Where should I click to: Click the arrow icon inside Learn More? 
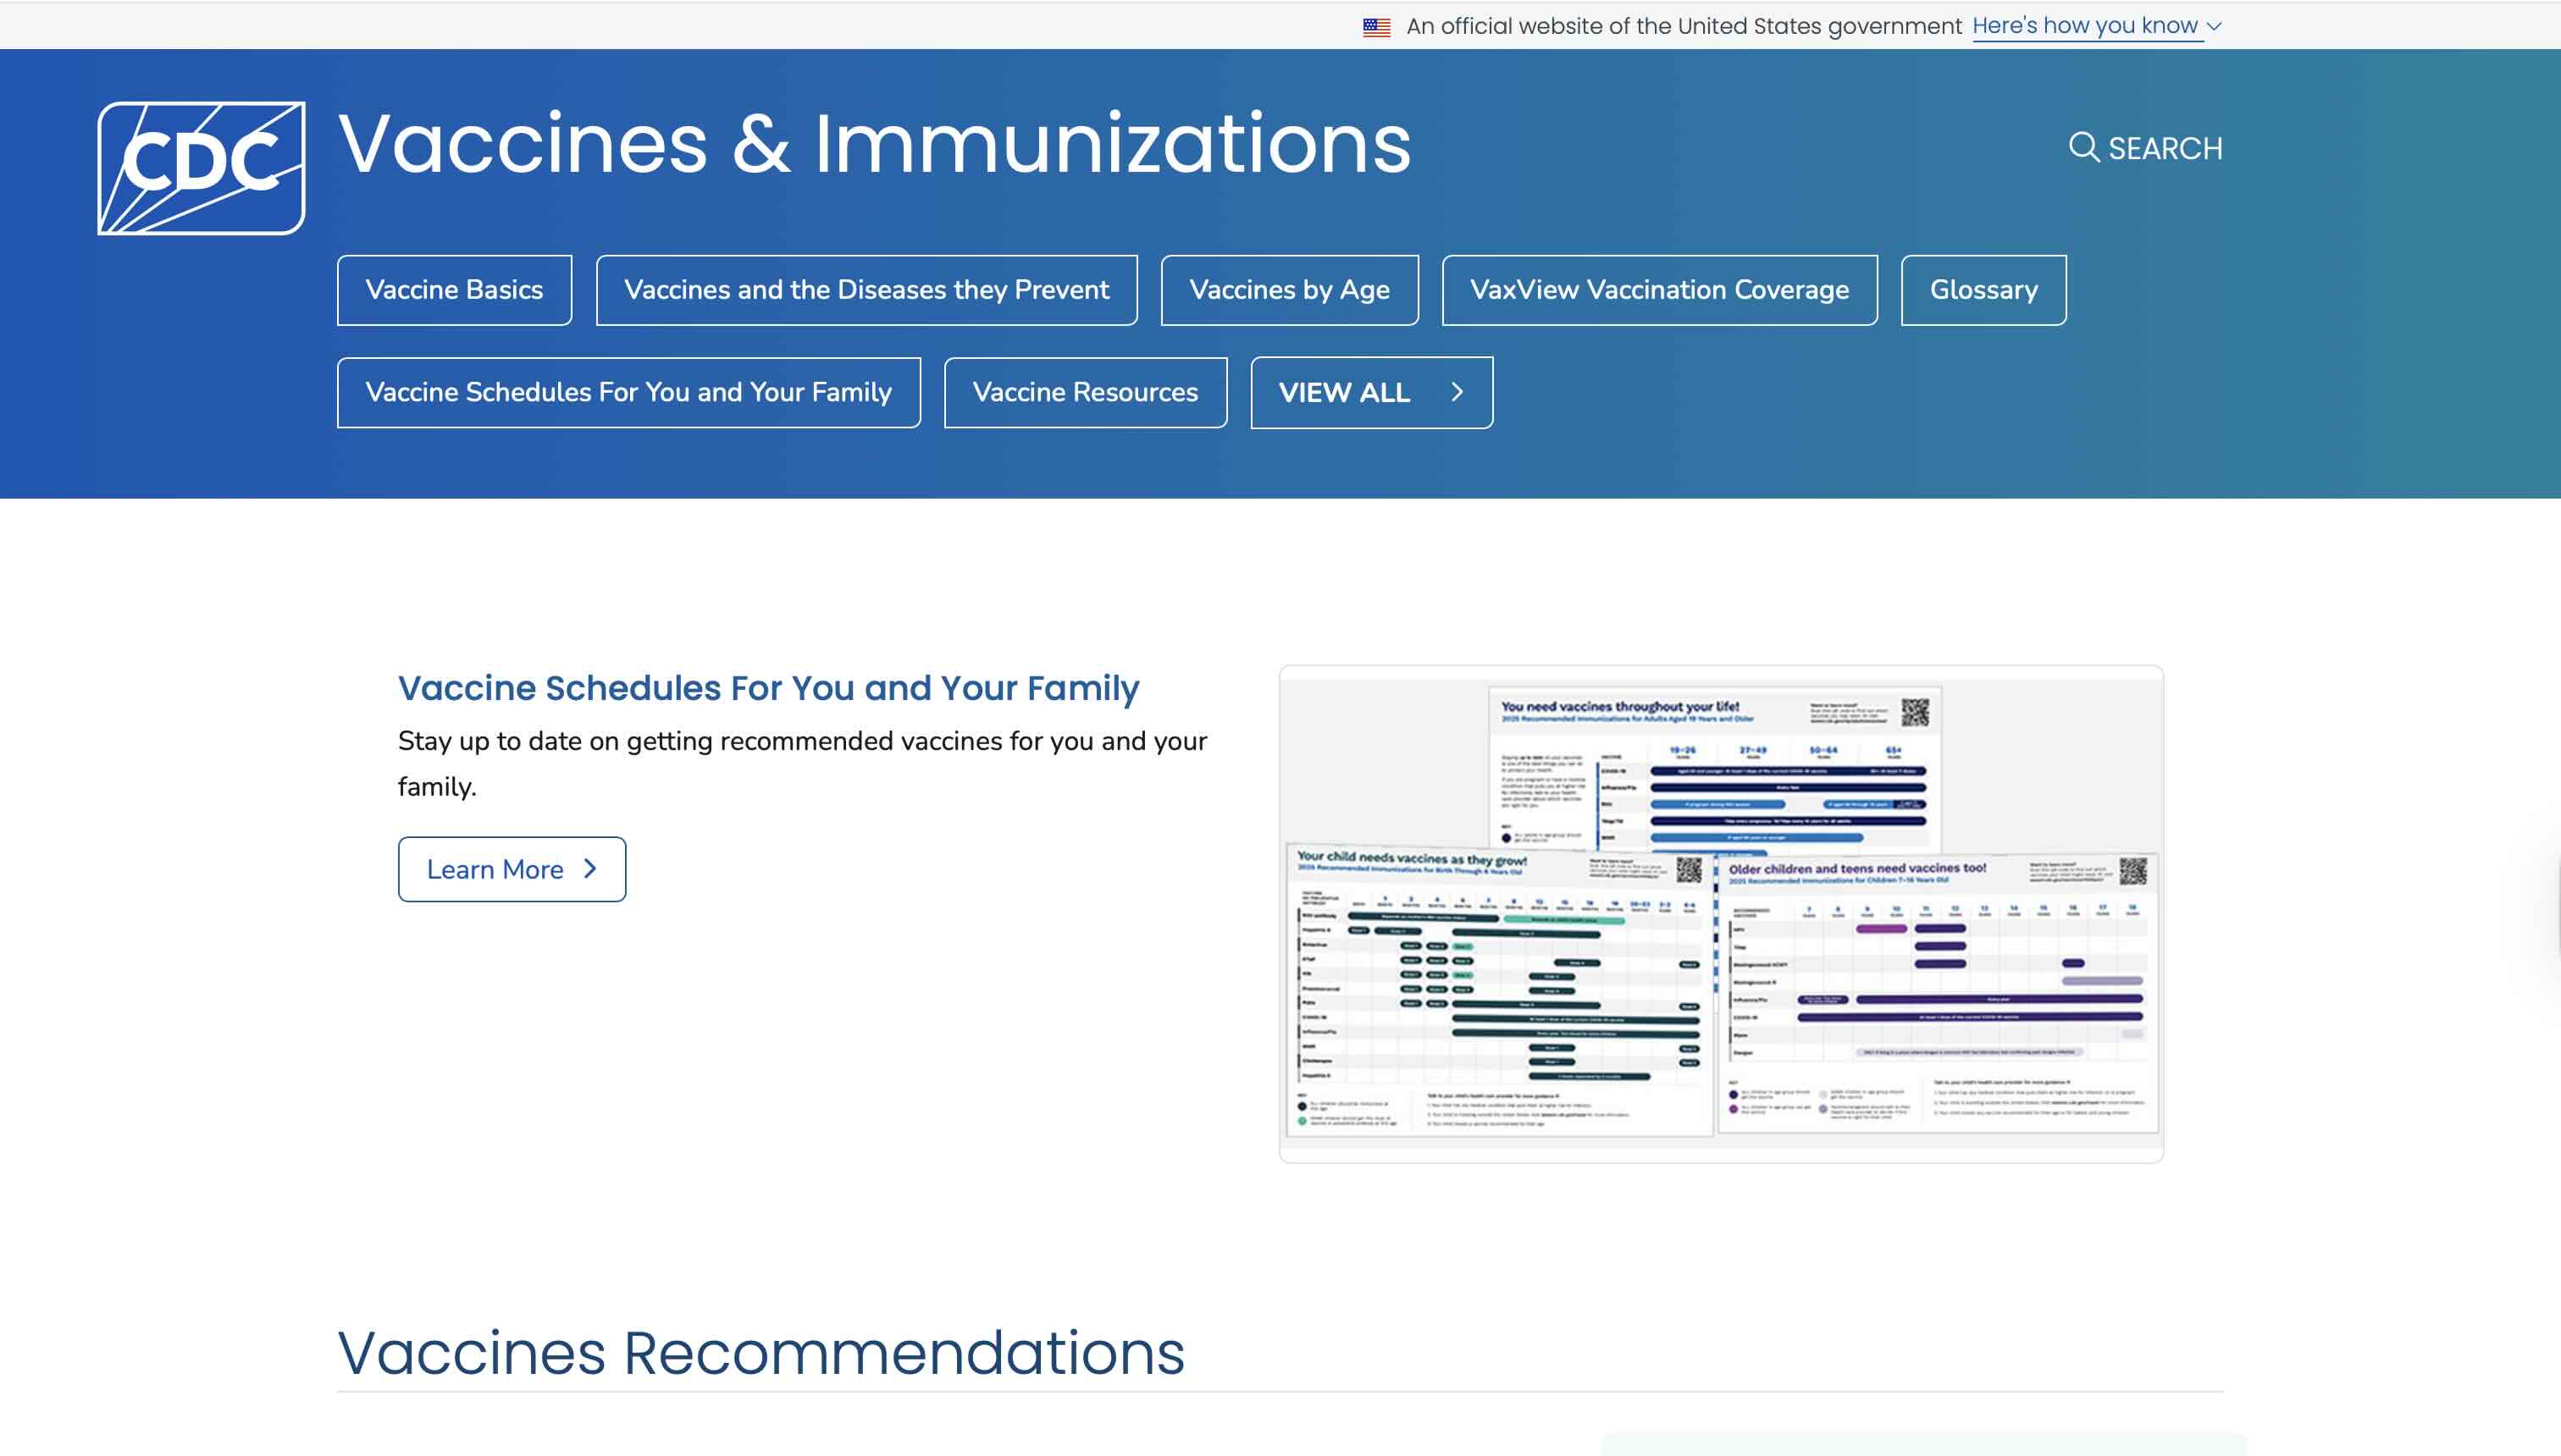(589, 870)
